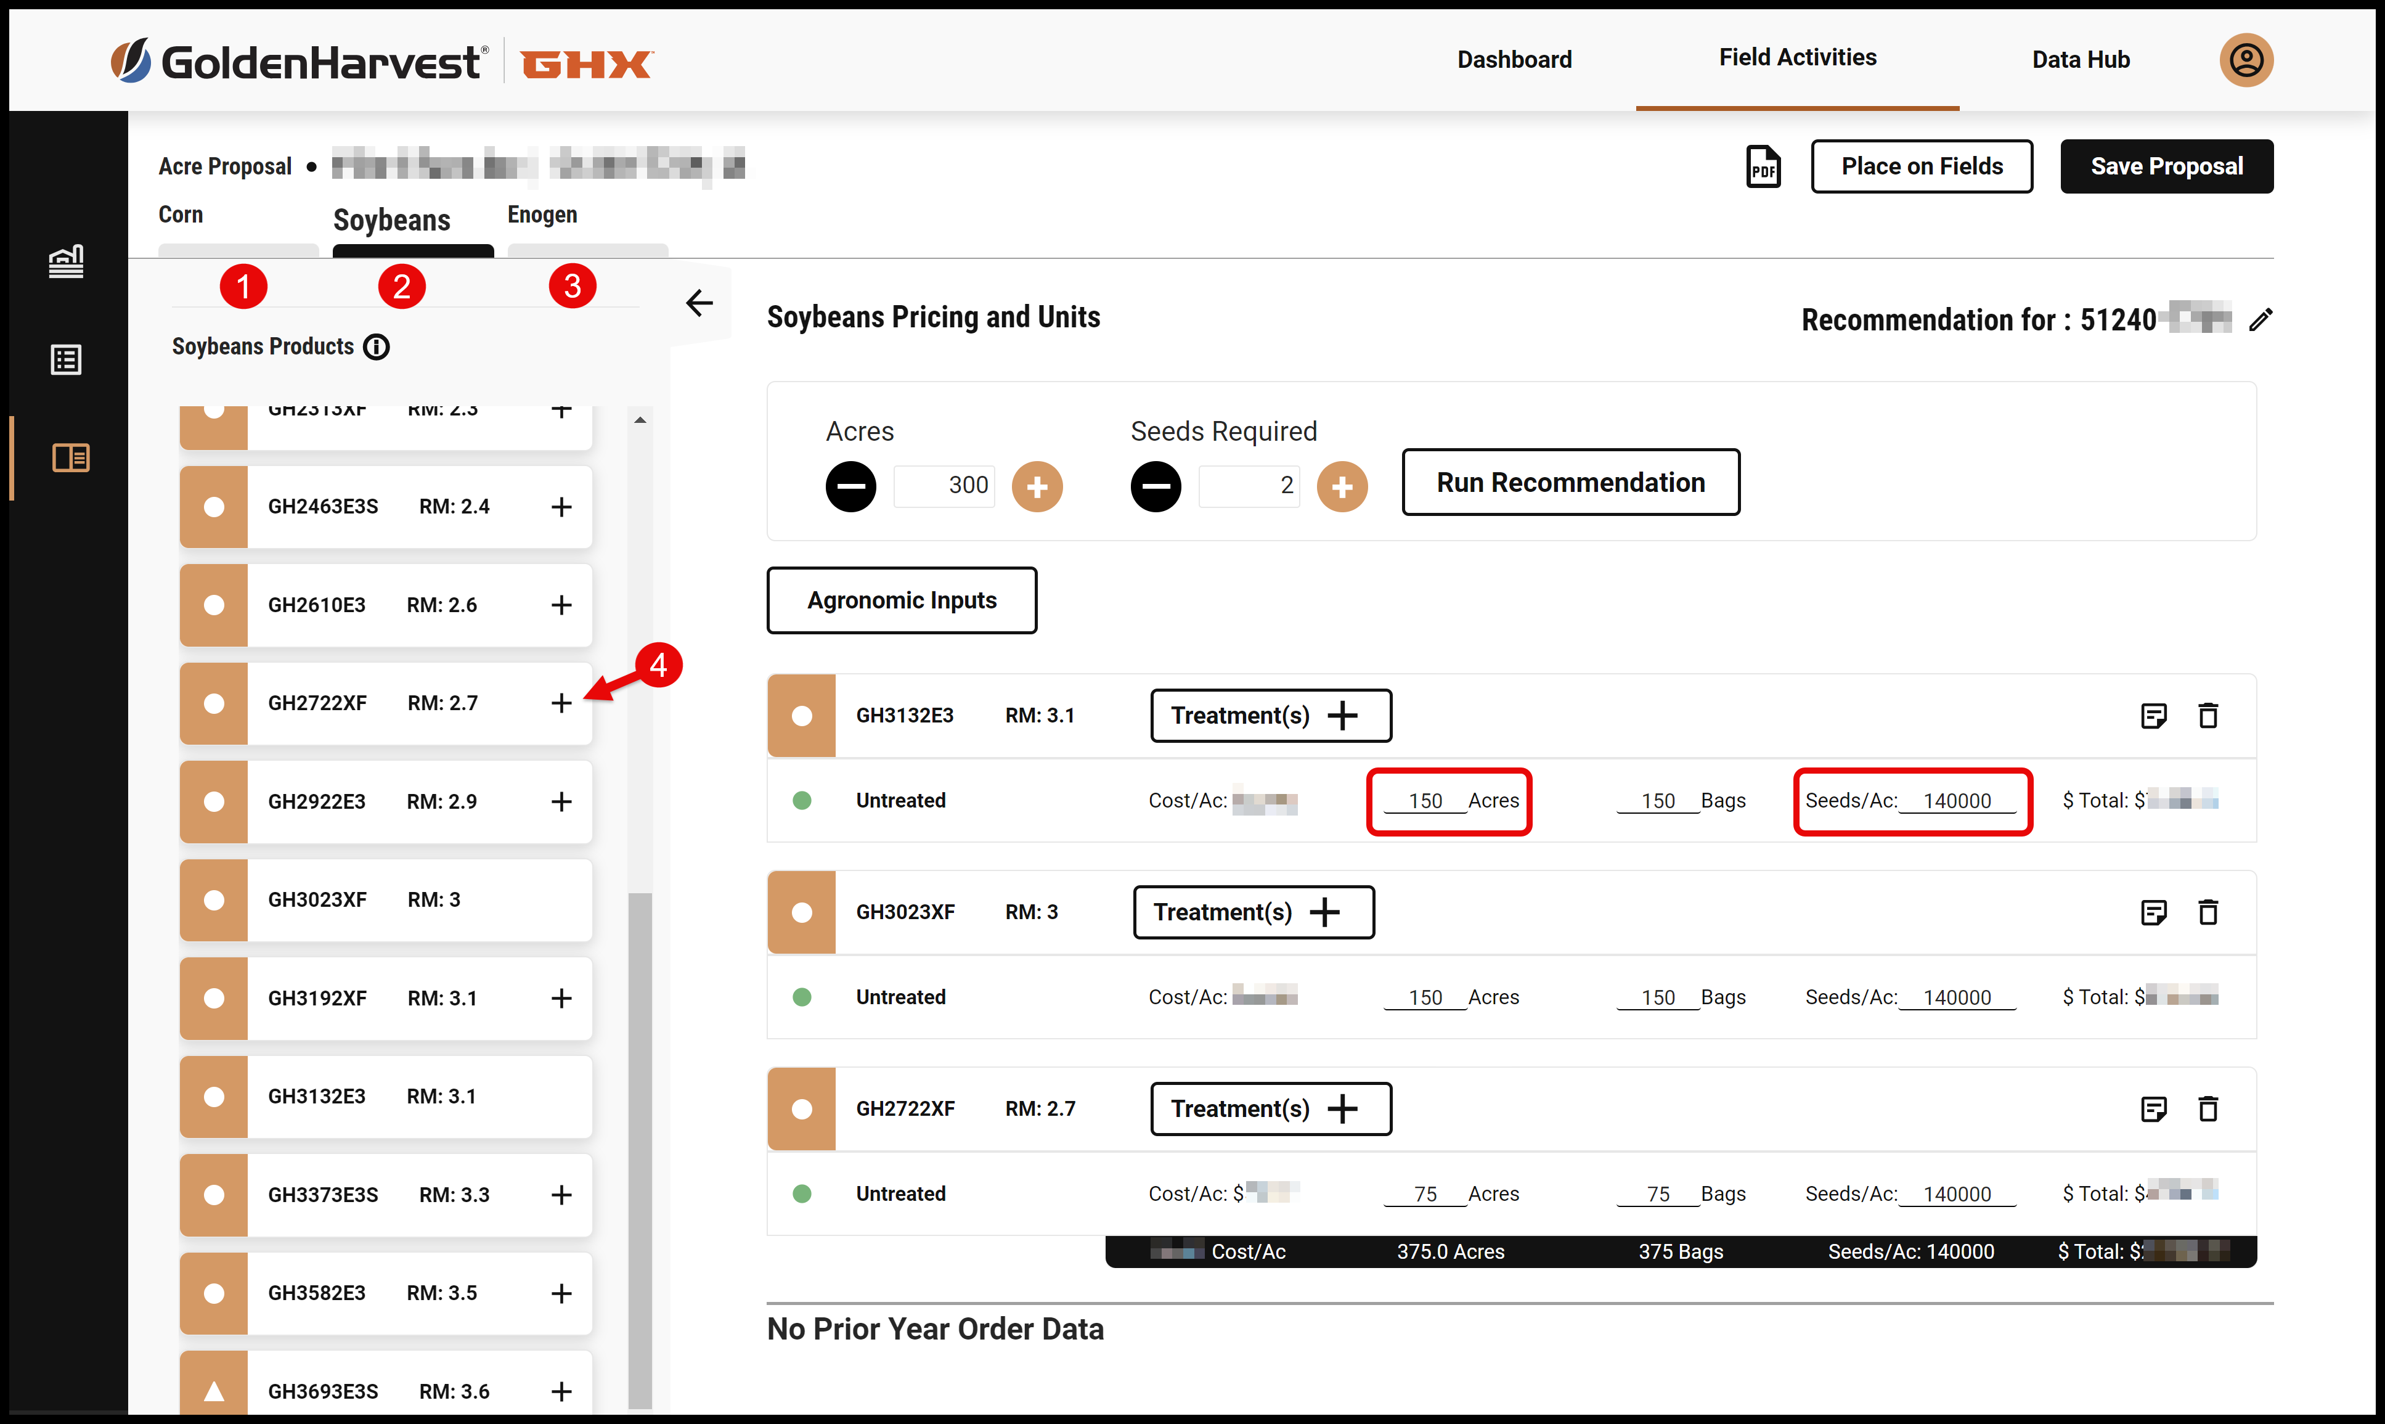Screen dimensions: 2385x1424
Task: Add GH3693E3S with its plus icon
Action: [562, 1393]
